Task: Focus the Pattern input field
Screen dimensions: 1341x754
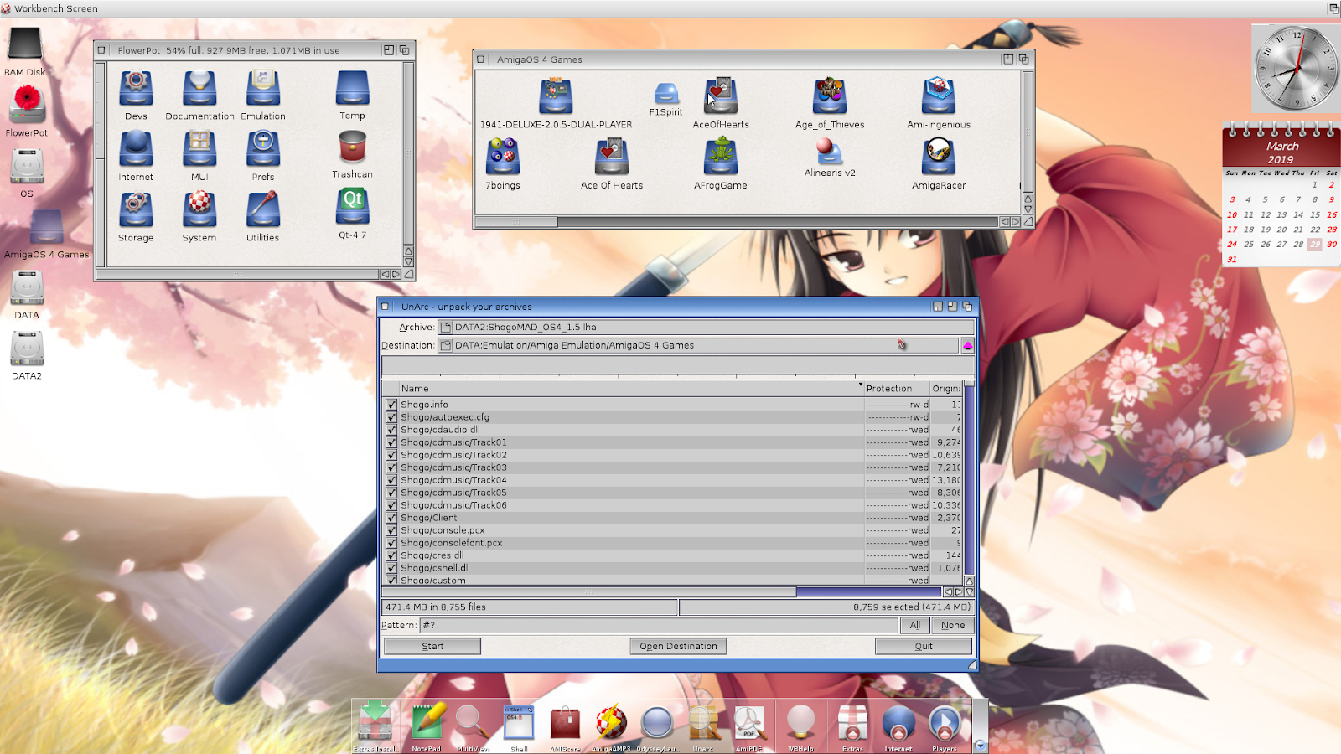Action: [x=659, y=625]
